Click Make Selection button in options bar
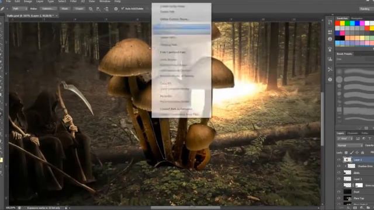This screenshot has height=210, width=374. coord(48,9)
